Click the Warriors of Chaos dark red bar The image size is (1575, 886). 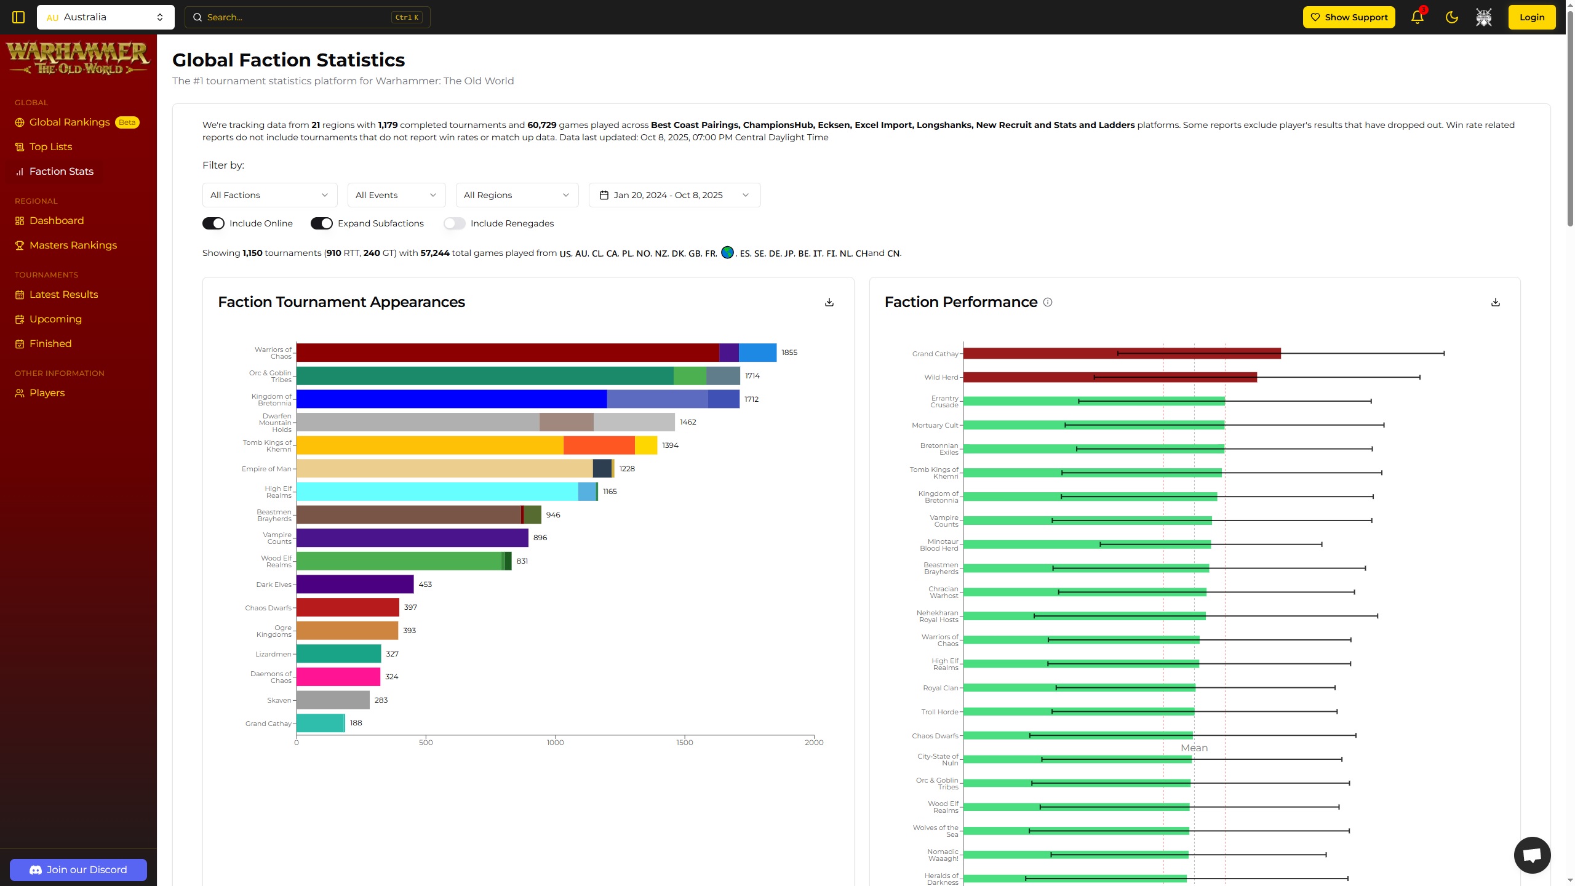507,353
